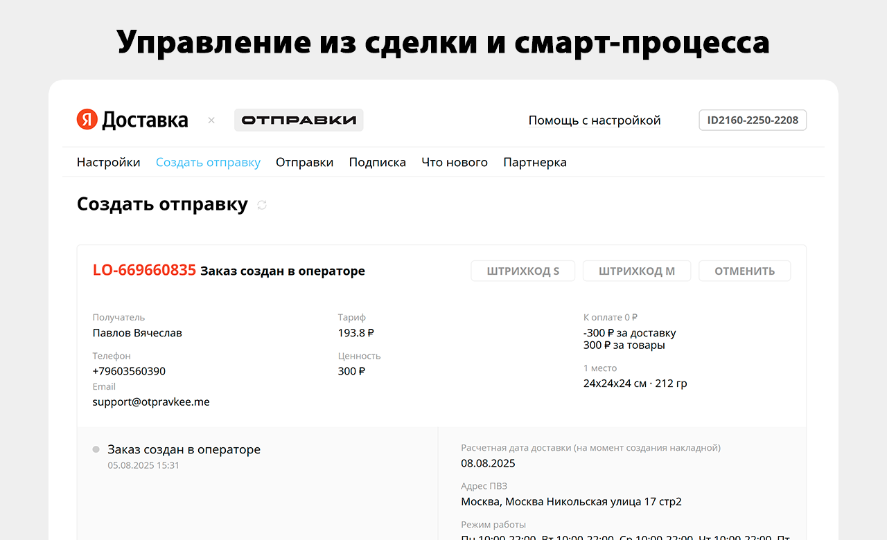The image size is (887, 540).
Task: Click the Yandex Dostavka logo
Action: (x=132, y=120)
